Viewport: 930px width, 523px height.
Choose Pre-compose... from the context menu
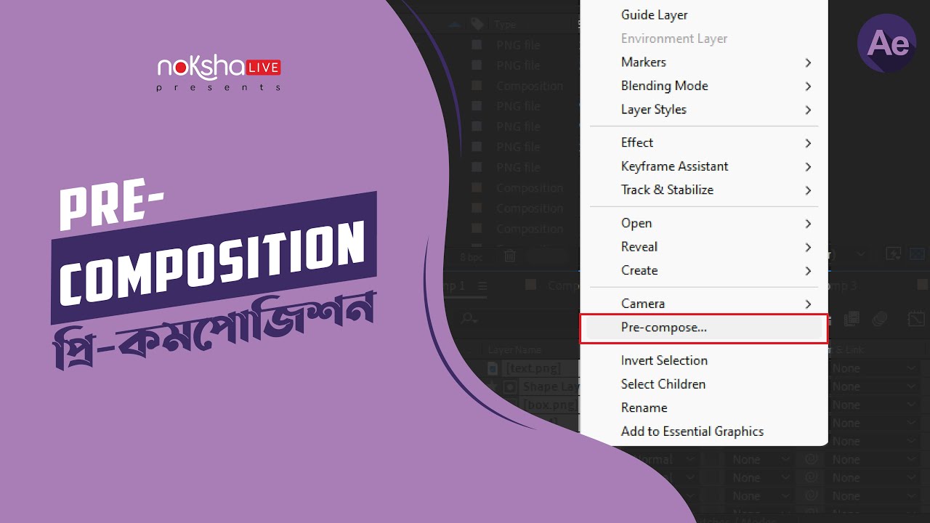703,328
